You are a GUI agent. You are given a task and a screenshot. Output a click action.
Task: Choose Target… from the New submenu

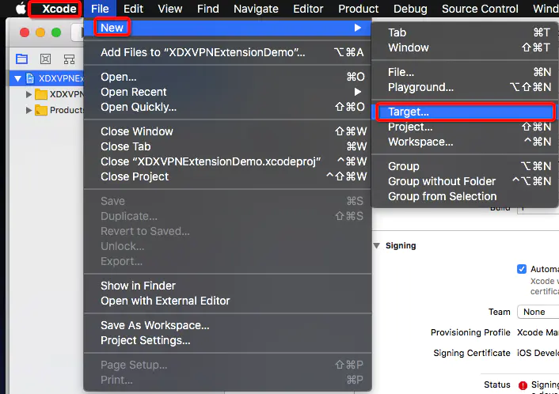click(x=409, y=112)
